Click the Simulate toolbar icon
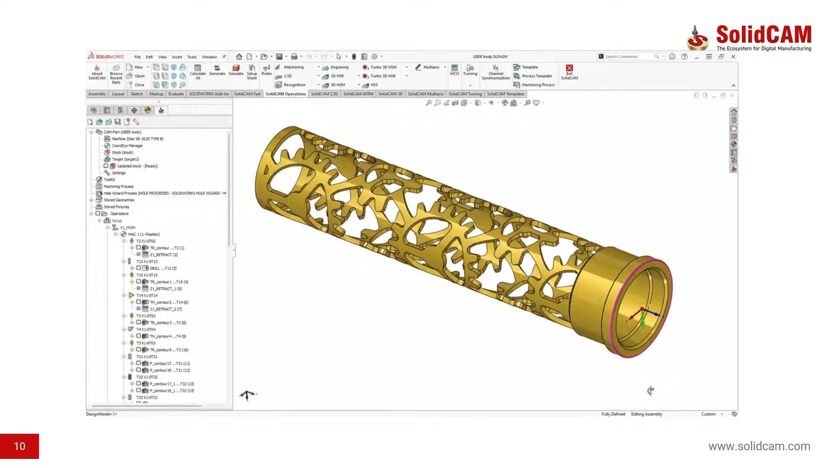The image size is (832, 468). pyautogui.click(x=236, y=68)
